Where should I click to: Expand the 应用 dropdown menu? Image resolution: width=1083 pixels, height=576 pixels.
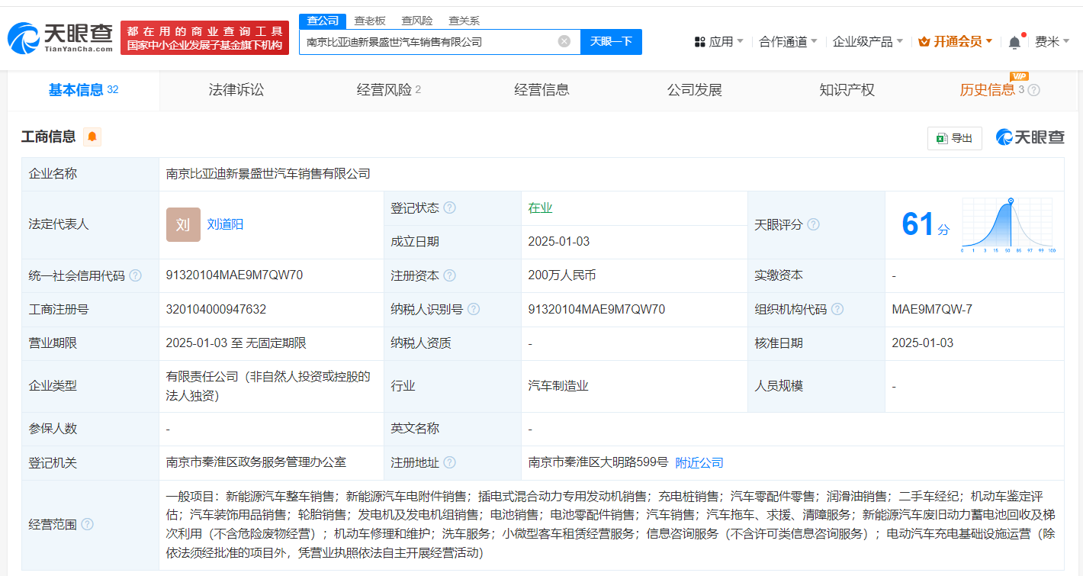click(718, 41)
